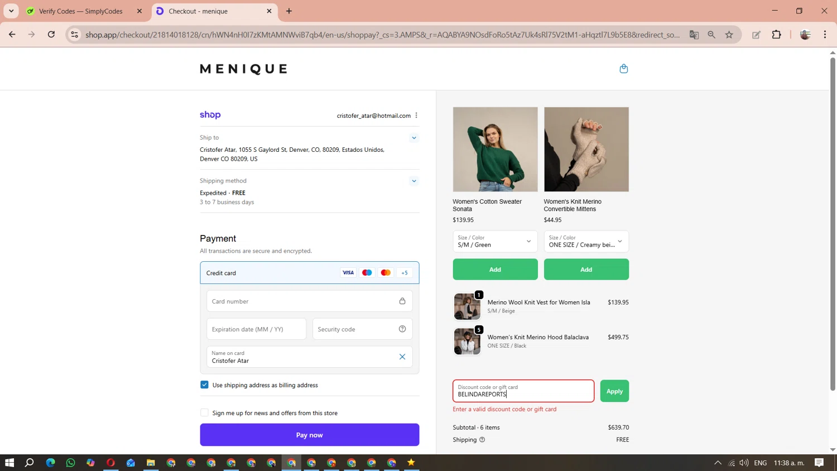Viewport: 837px width, 471px height.
Task: Show hidden system tray icons
Action: click(718, 463)
